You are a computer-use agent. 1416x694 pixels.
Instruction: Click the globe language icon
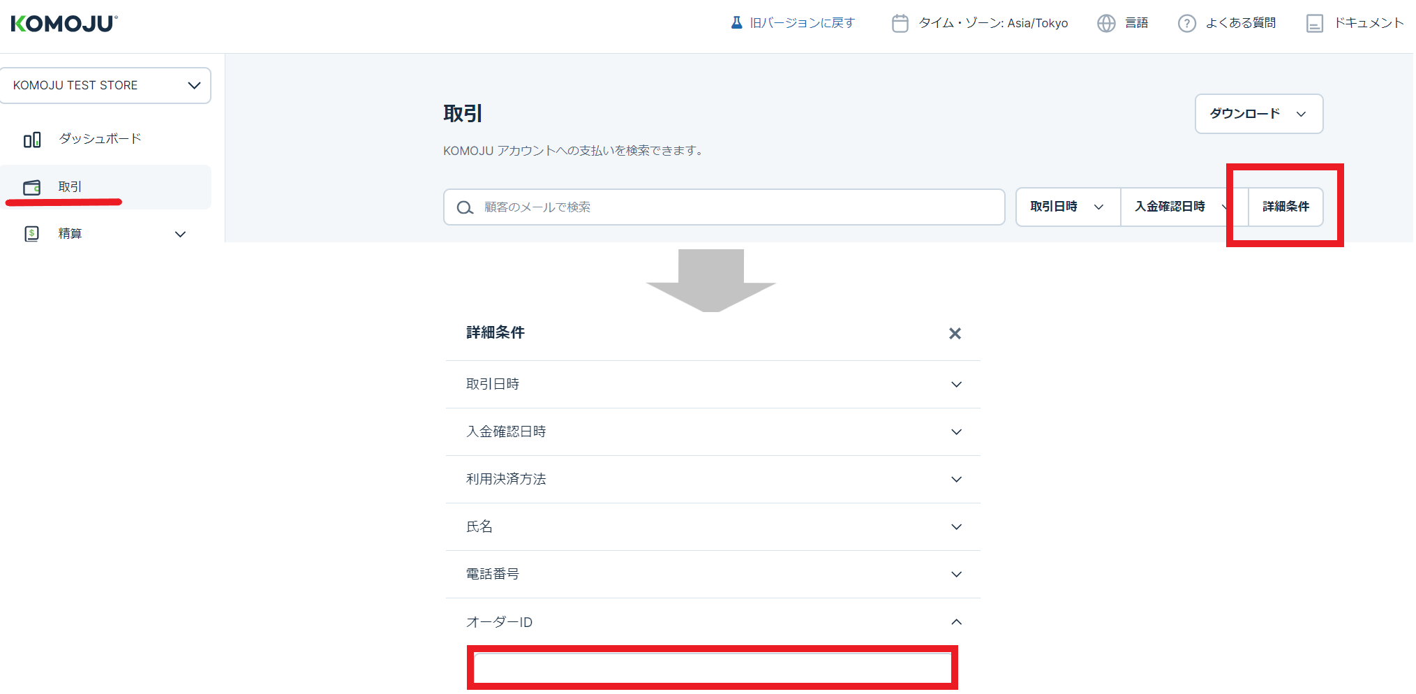pyautogui.click(x=1106, y=24)
